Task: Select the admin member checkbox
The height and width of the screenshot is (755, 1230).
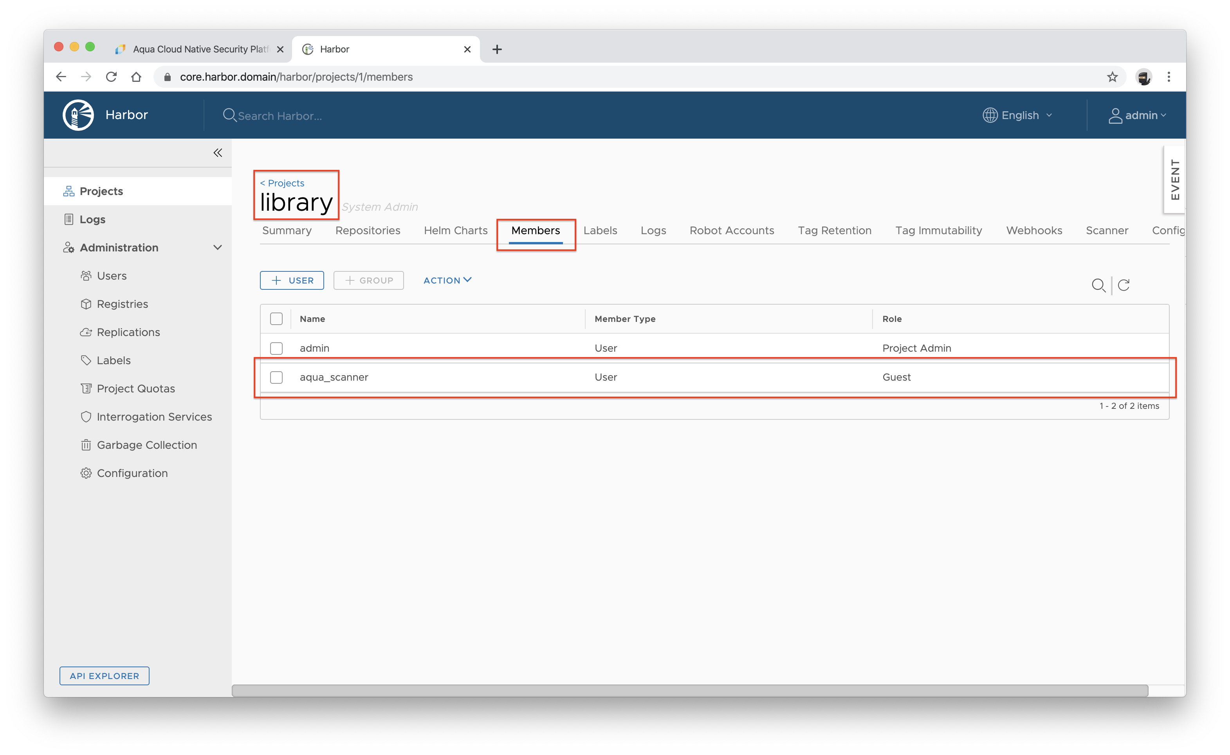Action: (x=276, y=348)
